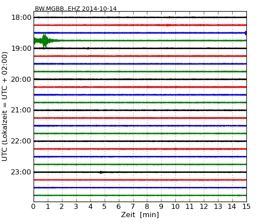
Task: Click the 10 minute tick label
Action: 175,207
